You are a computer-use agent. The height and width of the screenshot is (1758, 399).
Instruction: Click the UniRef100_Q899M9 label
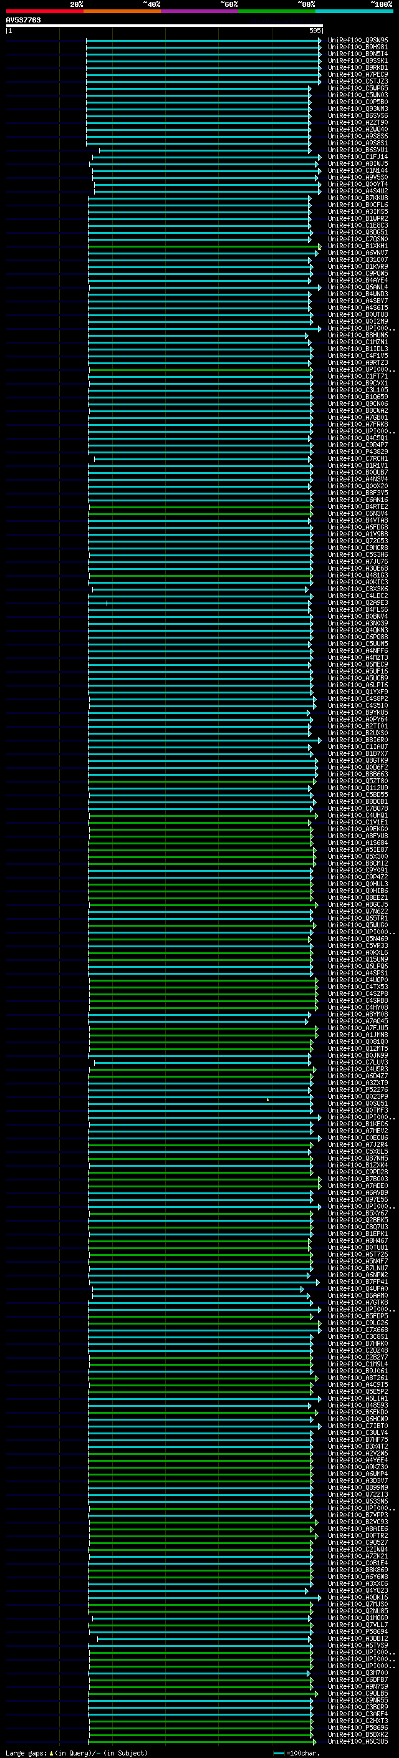point(358,1488)
